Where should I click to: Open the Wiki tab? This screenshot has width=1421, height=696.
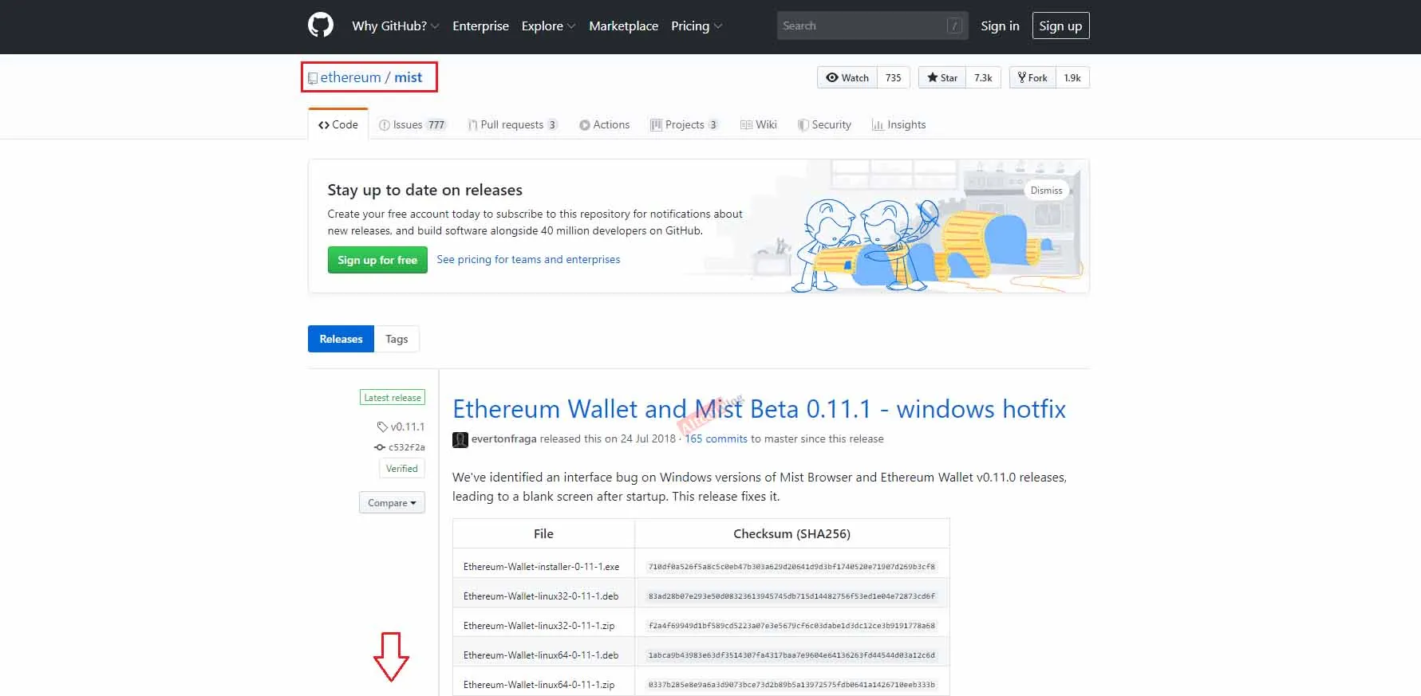[x=759, y=124]
